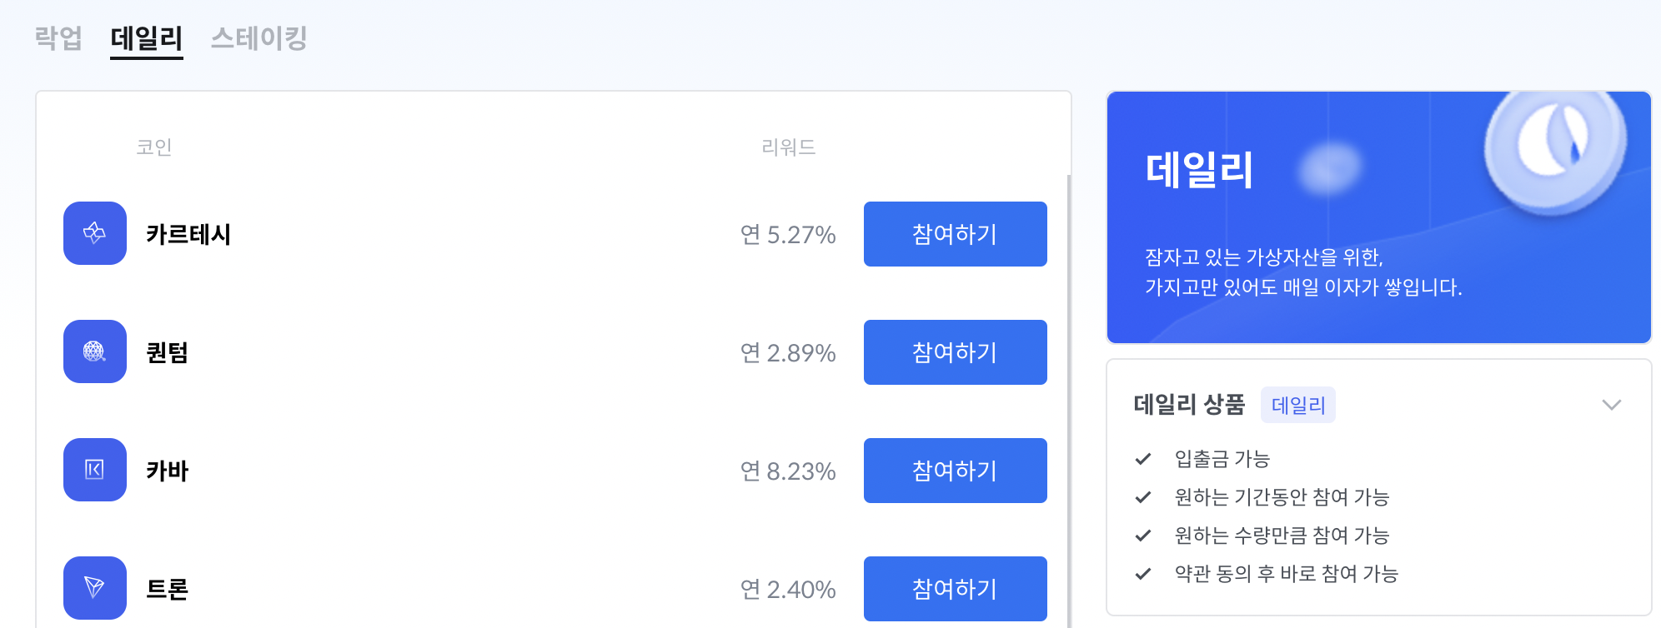Click the check icon for 원하는 수량만큼 참여 가능
The height and width of the screenshot is (628, 1661).
tap(1142, 536)
